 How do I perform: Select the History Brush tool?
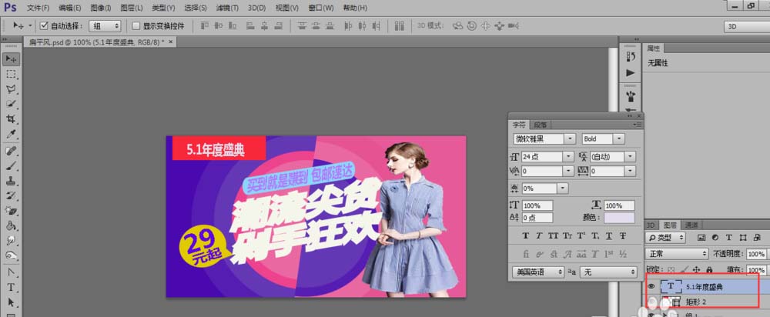point(11,195)
